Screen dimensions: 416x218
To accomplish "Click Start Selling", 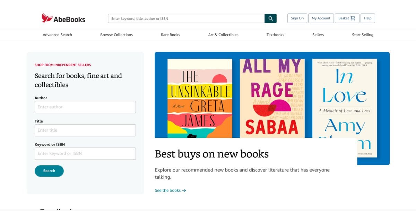I will [363, 35].
